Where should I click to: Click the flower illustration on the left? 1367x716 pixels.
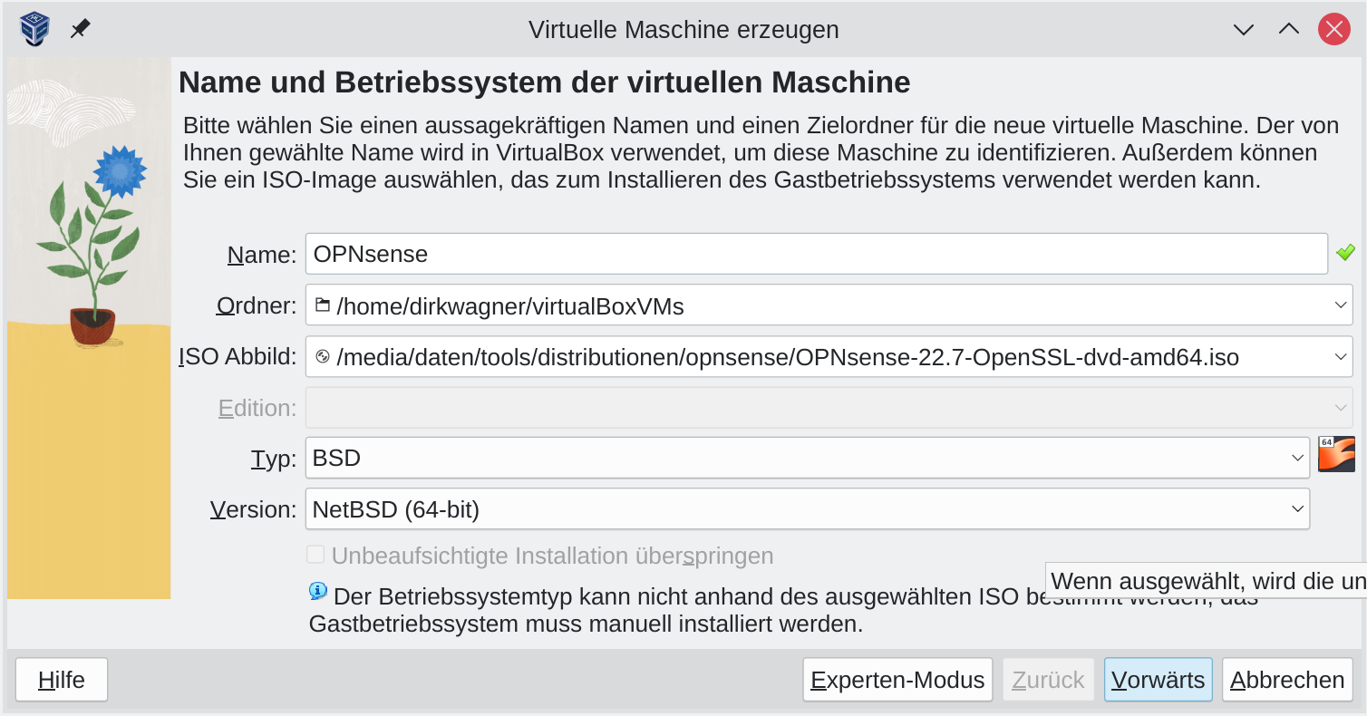coord(89,328)
